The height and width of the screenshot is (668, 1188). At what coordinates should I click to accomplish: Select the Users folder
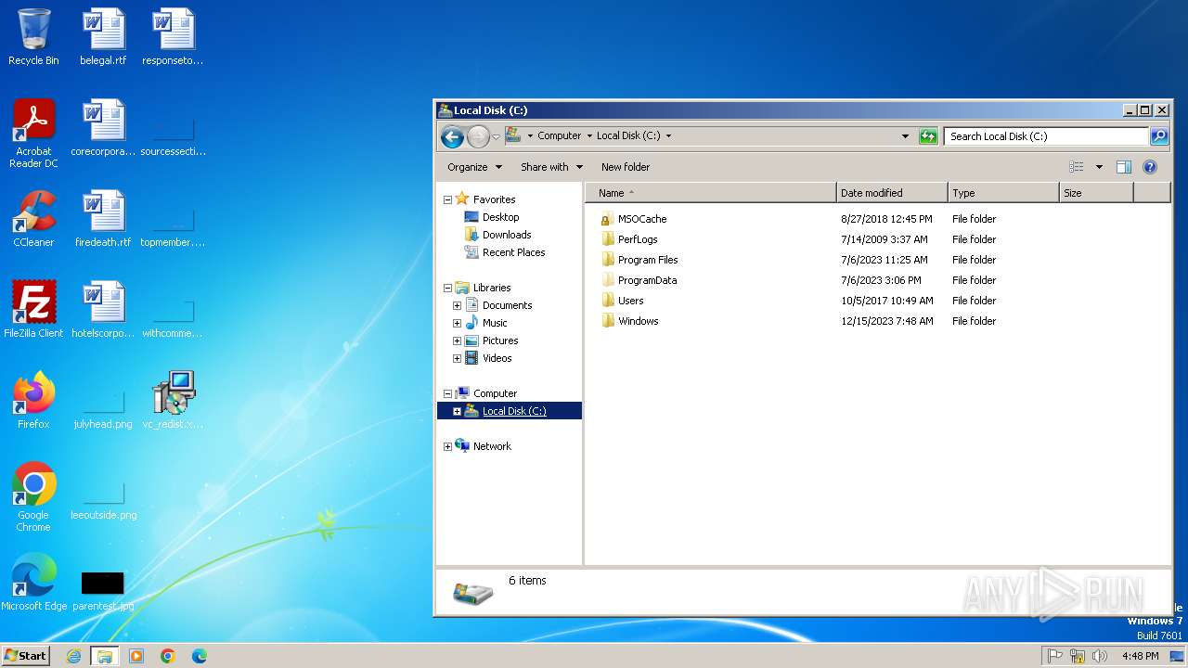[x=630, y=301]
